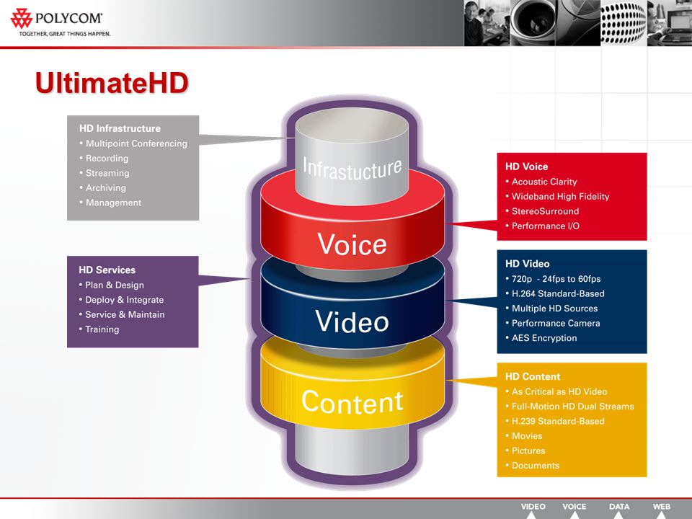692x519 pixels.
Task: Click the Pictures bullet
Action: point(525,451)
